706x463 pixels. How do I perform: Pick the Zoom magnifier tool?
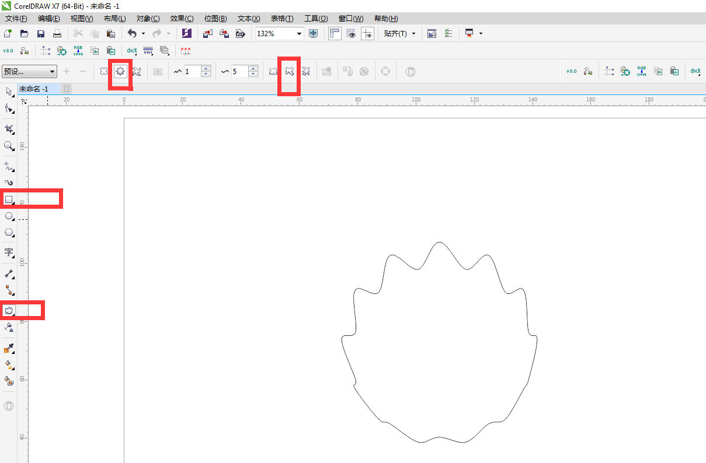tap(9, 146)
